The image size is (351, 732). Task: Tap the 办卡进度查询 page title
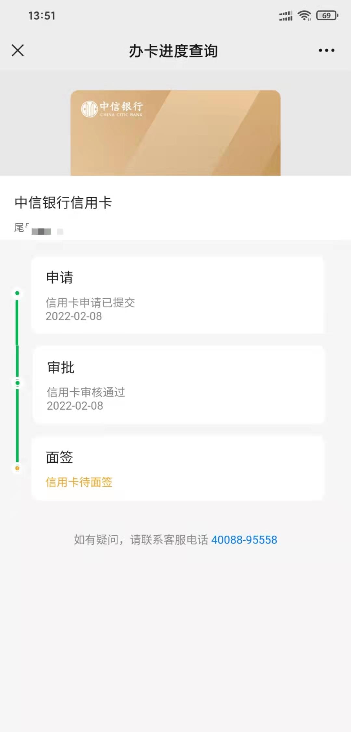(x=173, y=51)
